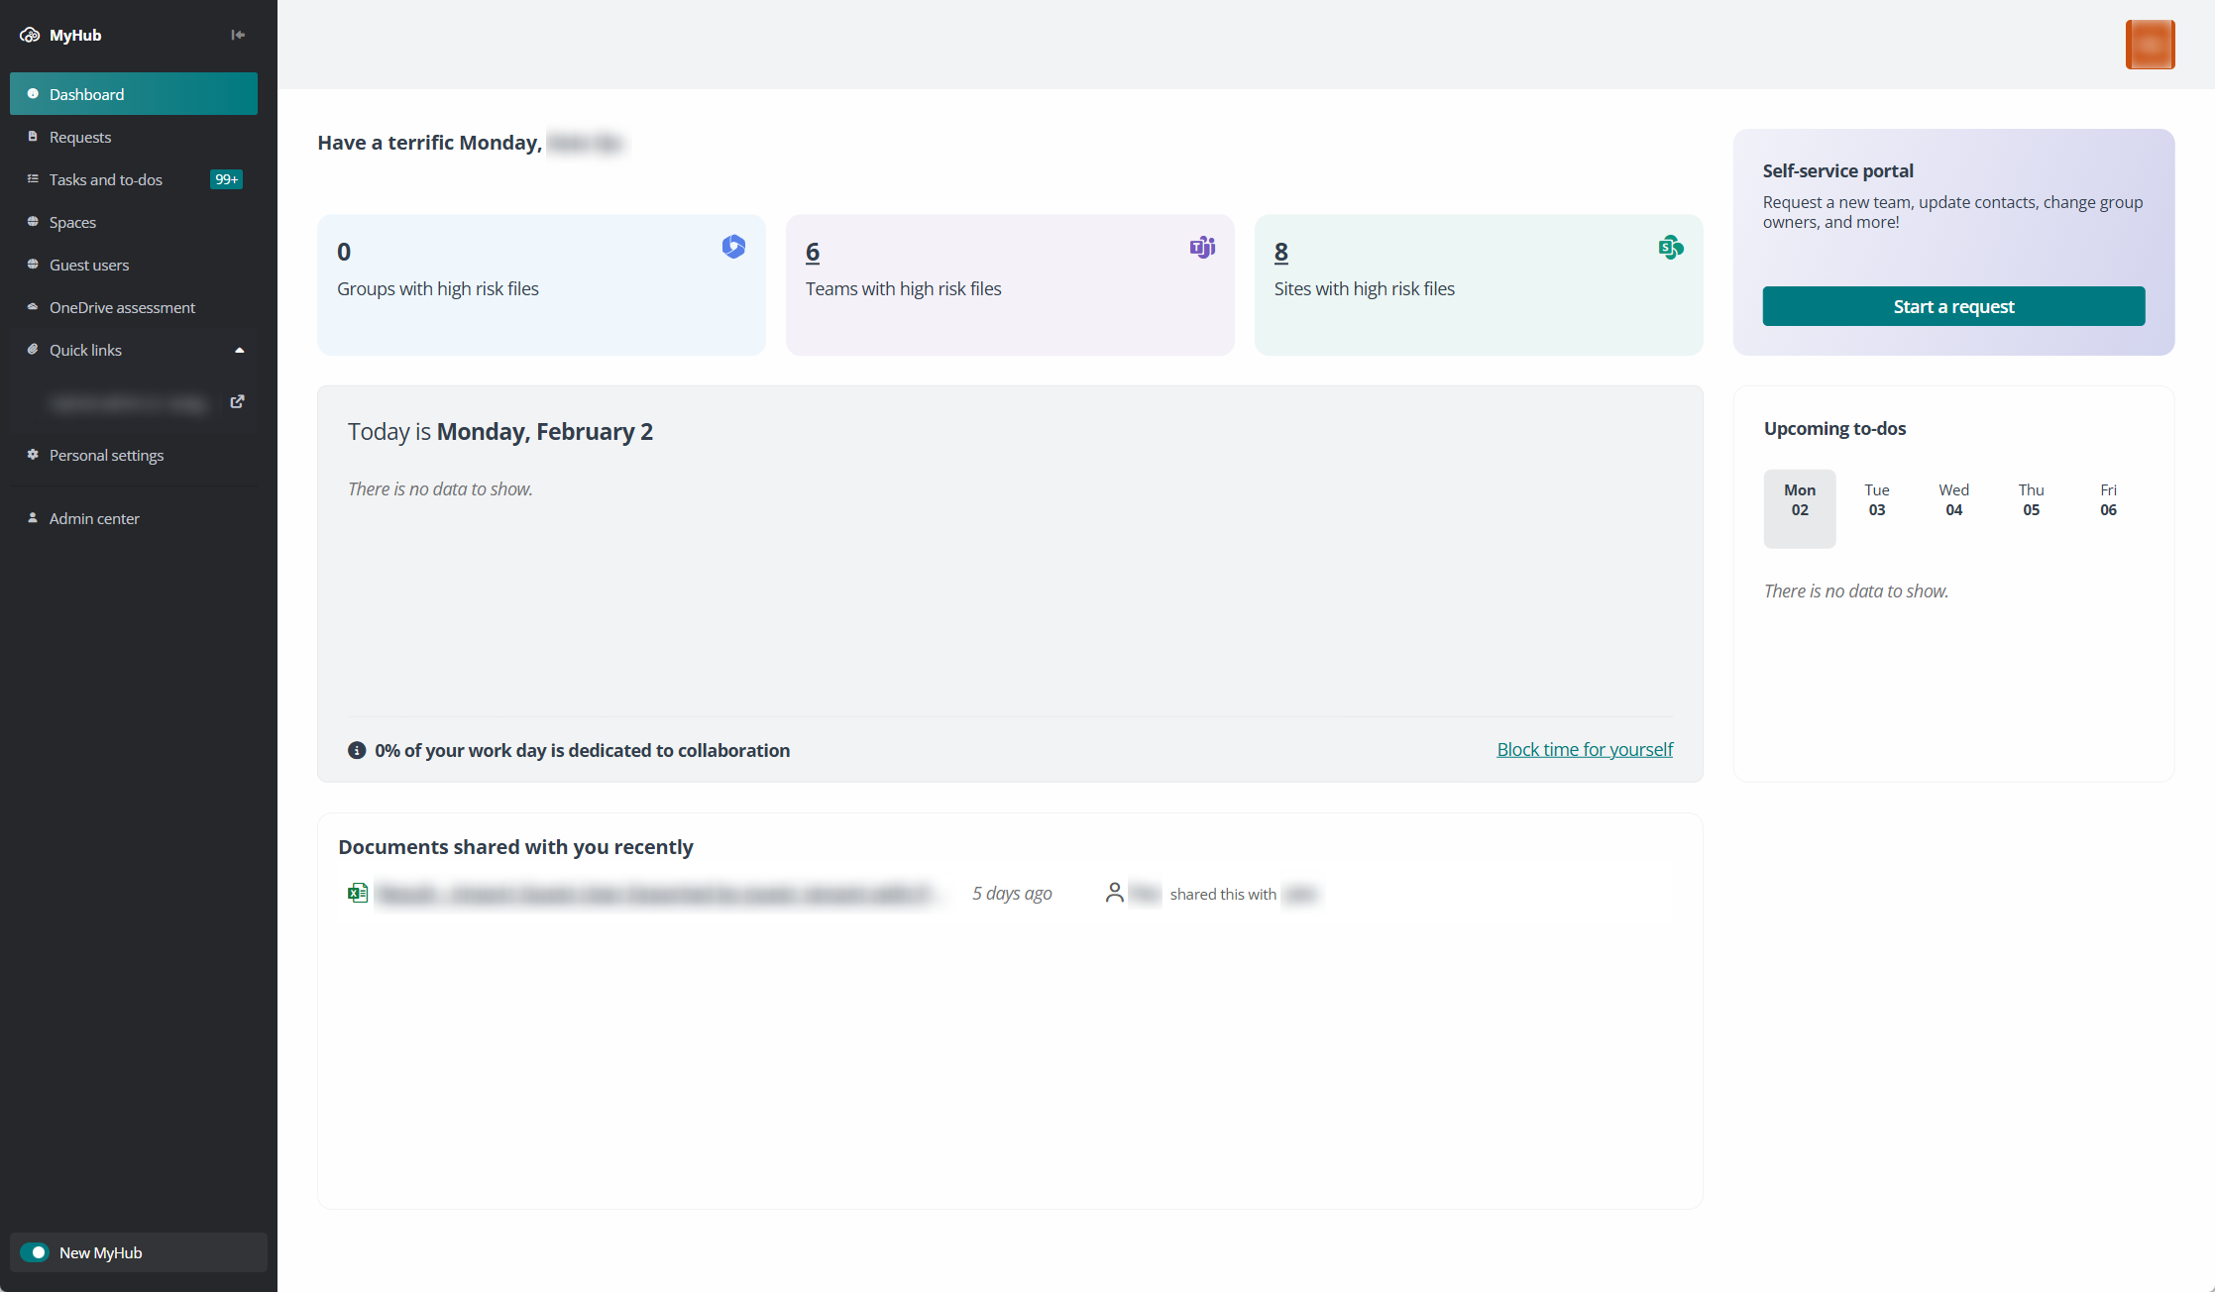Open the 8 Sites high risk count

1280,252
